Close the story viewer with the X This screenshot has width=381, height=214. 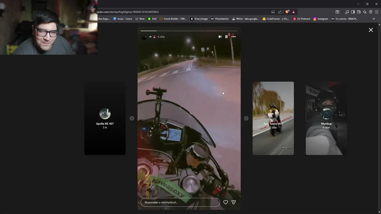coord(371,30)
